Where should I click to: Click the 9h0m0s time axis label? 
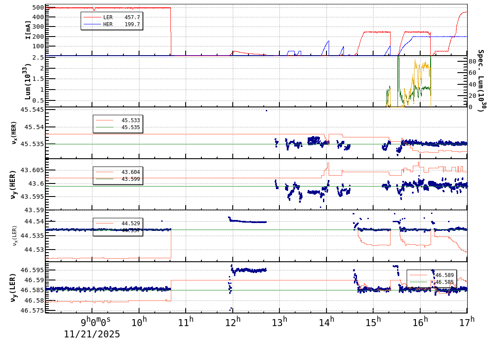pos(95,321)
